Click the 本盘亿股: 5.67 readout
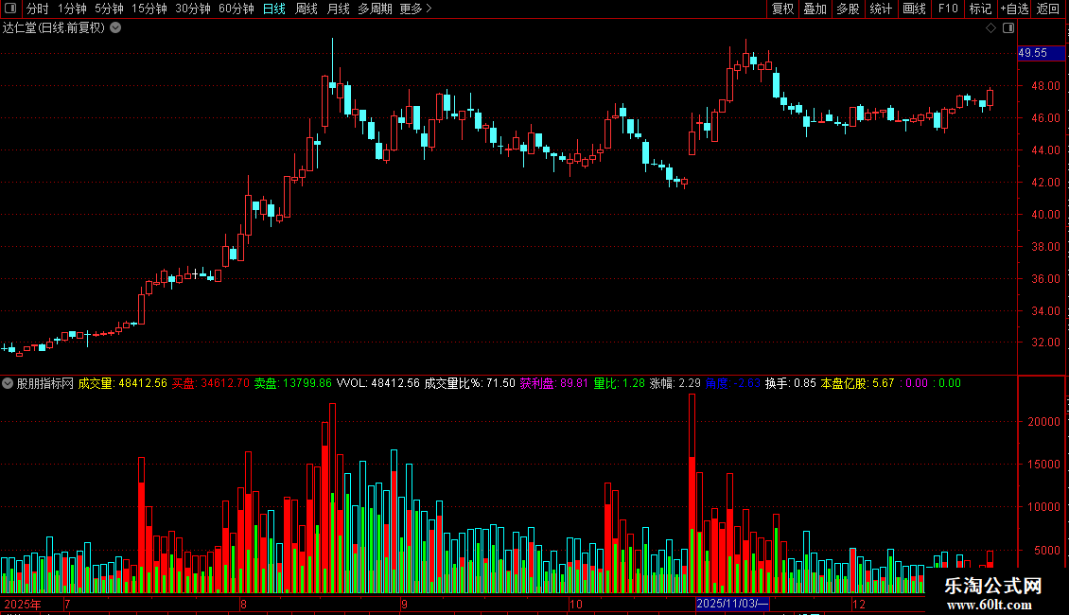1069x615 pixels. tap(858, 383)
